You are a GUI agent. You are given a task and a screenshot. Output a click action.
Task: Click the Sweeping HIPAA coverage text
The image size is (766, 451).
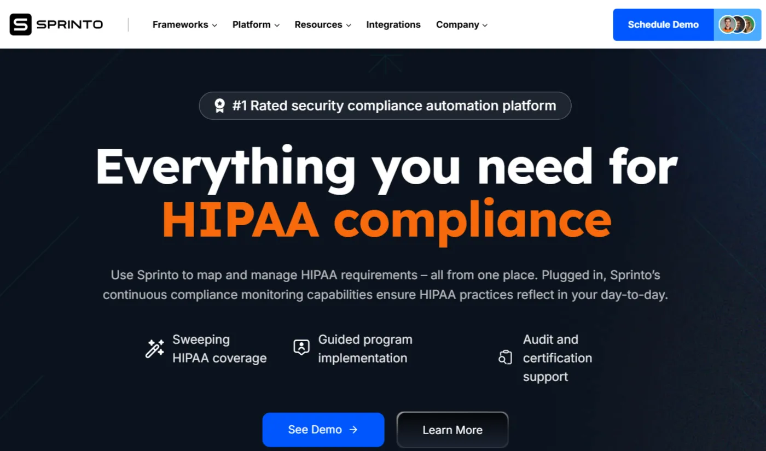click(x=219, y=349)
